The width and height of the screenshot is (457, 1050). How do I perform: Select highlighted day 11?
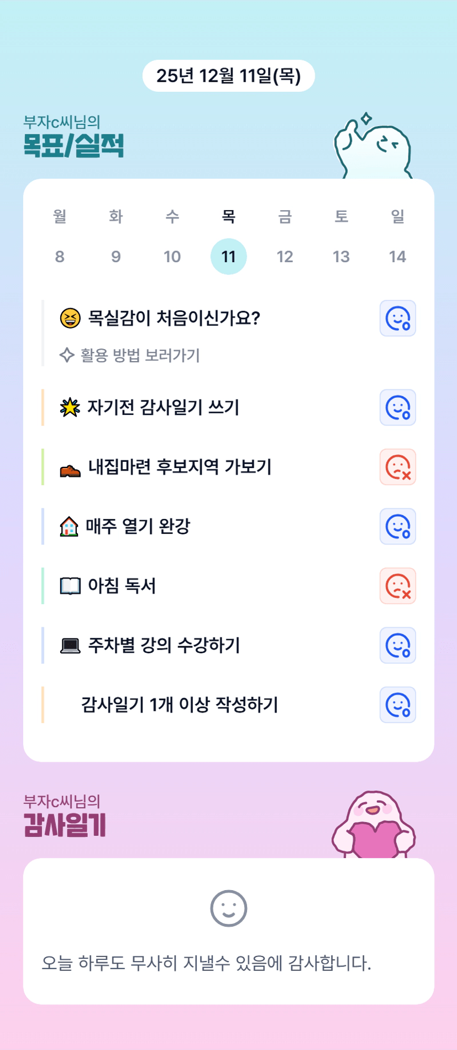(x=228, y=256)
